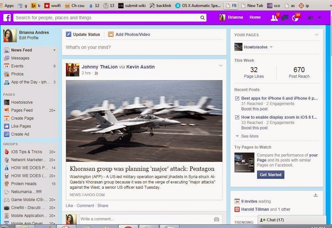Click Create Ad chart icon
Viewport: 332px width, 228px height.
[x=7, y=134]
